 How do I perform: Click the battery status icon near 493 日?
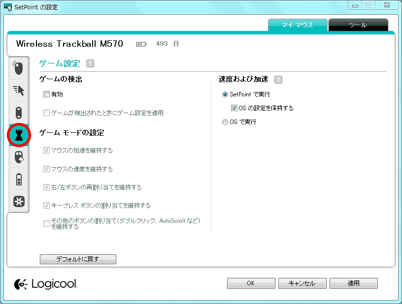[x=142, y=44]
